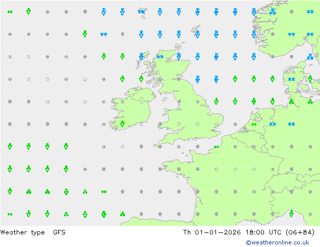Image resolution: width=320 pixels, height=247 pixels.
Task: Click the blue snow shower symbol over Shetland
Action: pos(197,34)
